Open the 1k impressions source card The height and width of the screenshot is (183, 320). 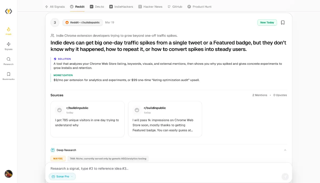pos(165,119)
